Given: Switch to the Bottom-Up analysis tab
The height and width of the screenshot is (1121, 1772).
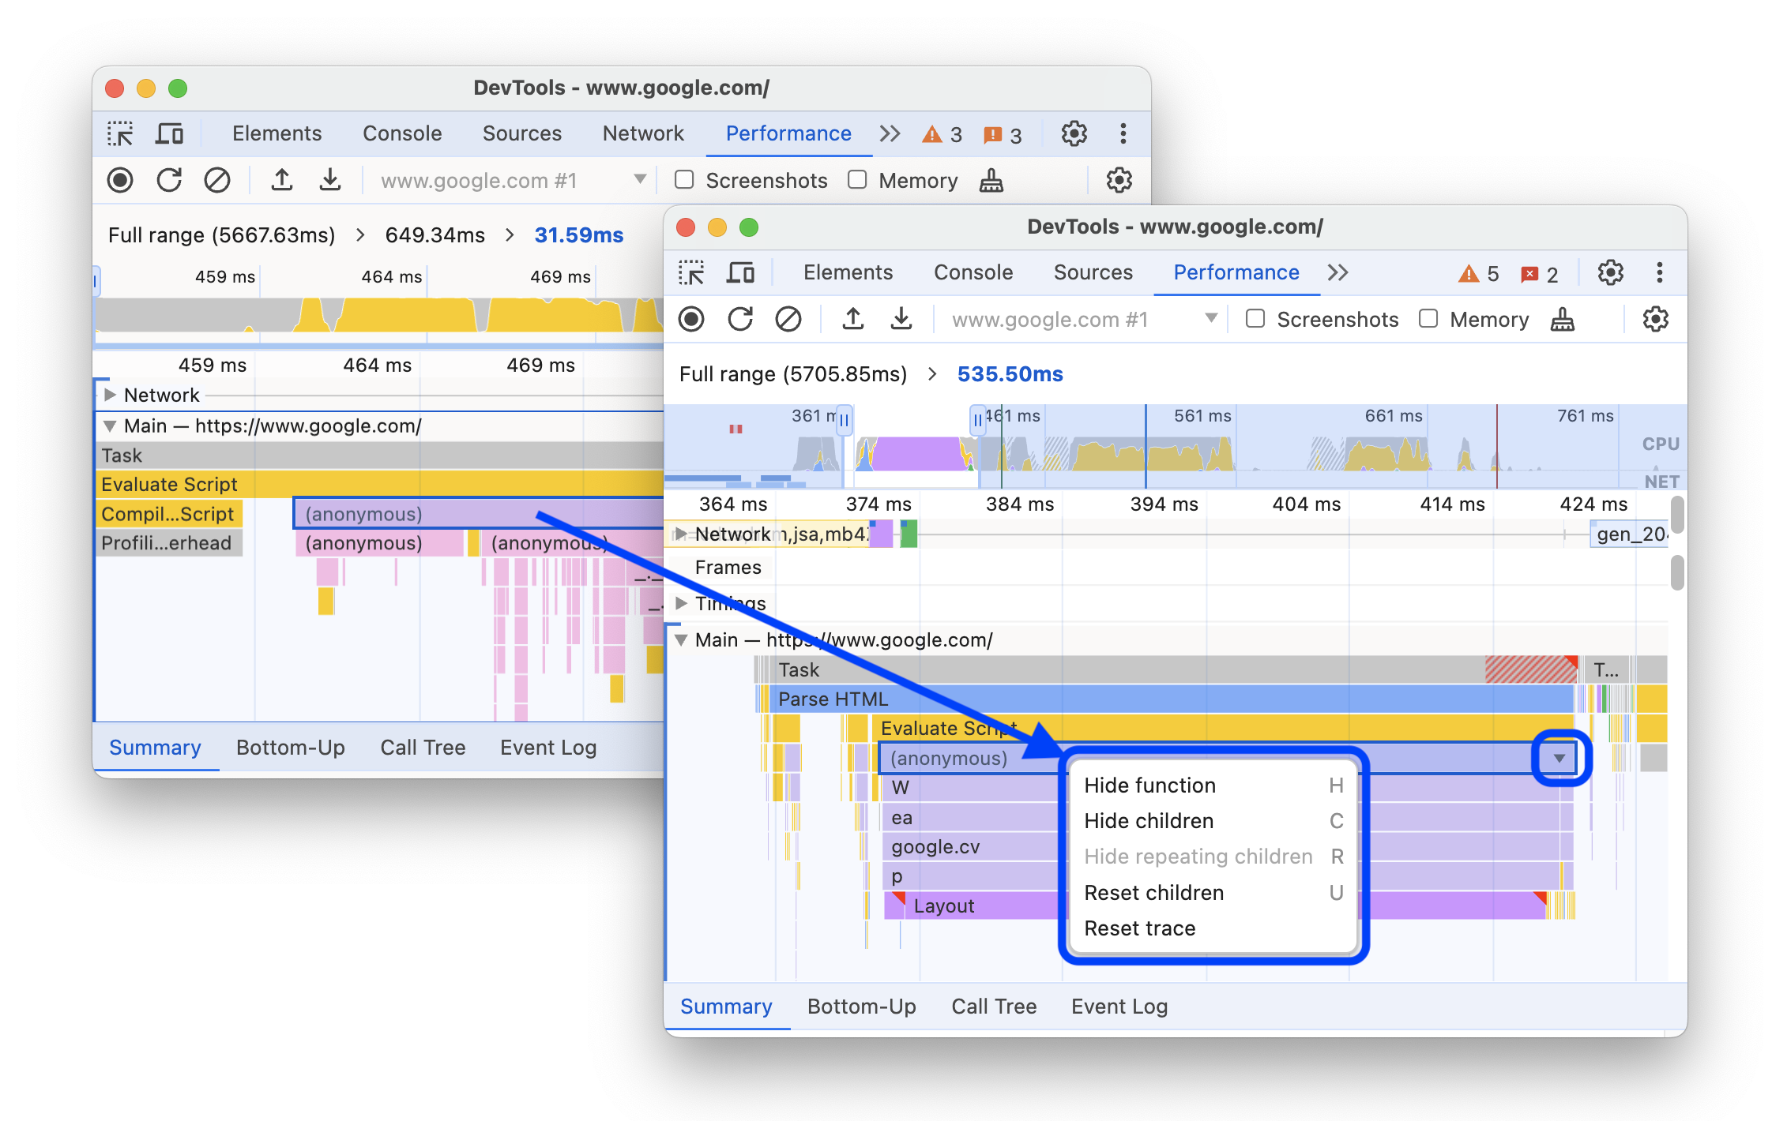Looking at the screenshot, I should pos(859,1005).
